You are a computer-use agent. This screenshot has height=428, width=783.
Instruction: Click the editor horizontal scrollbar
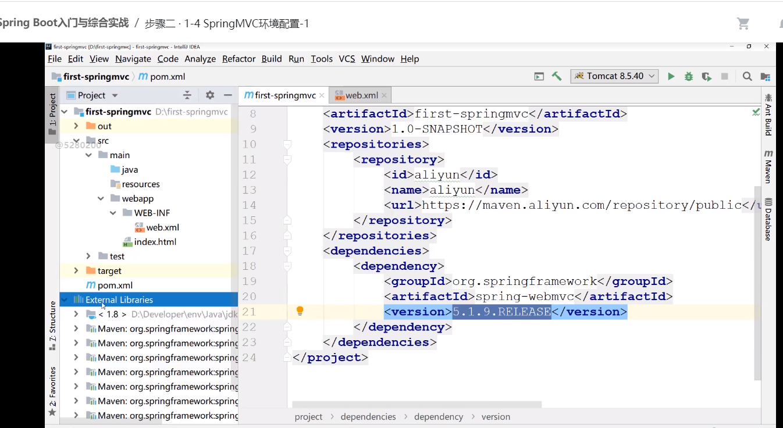point(417,404)
